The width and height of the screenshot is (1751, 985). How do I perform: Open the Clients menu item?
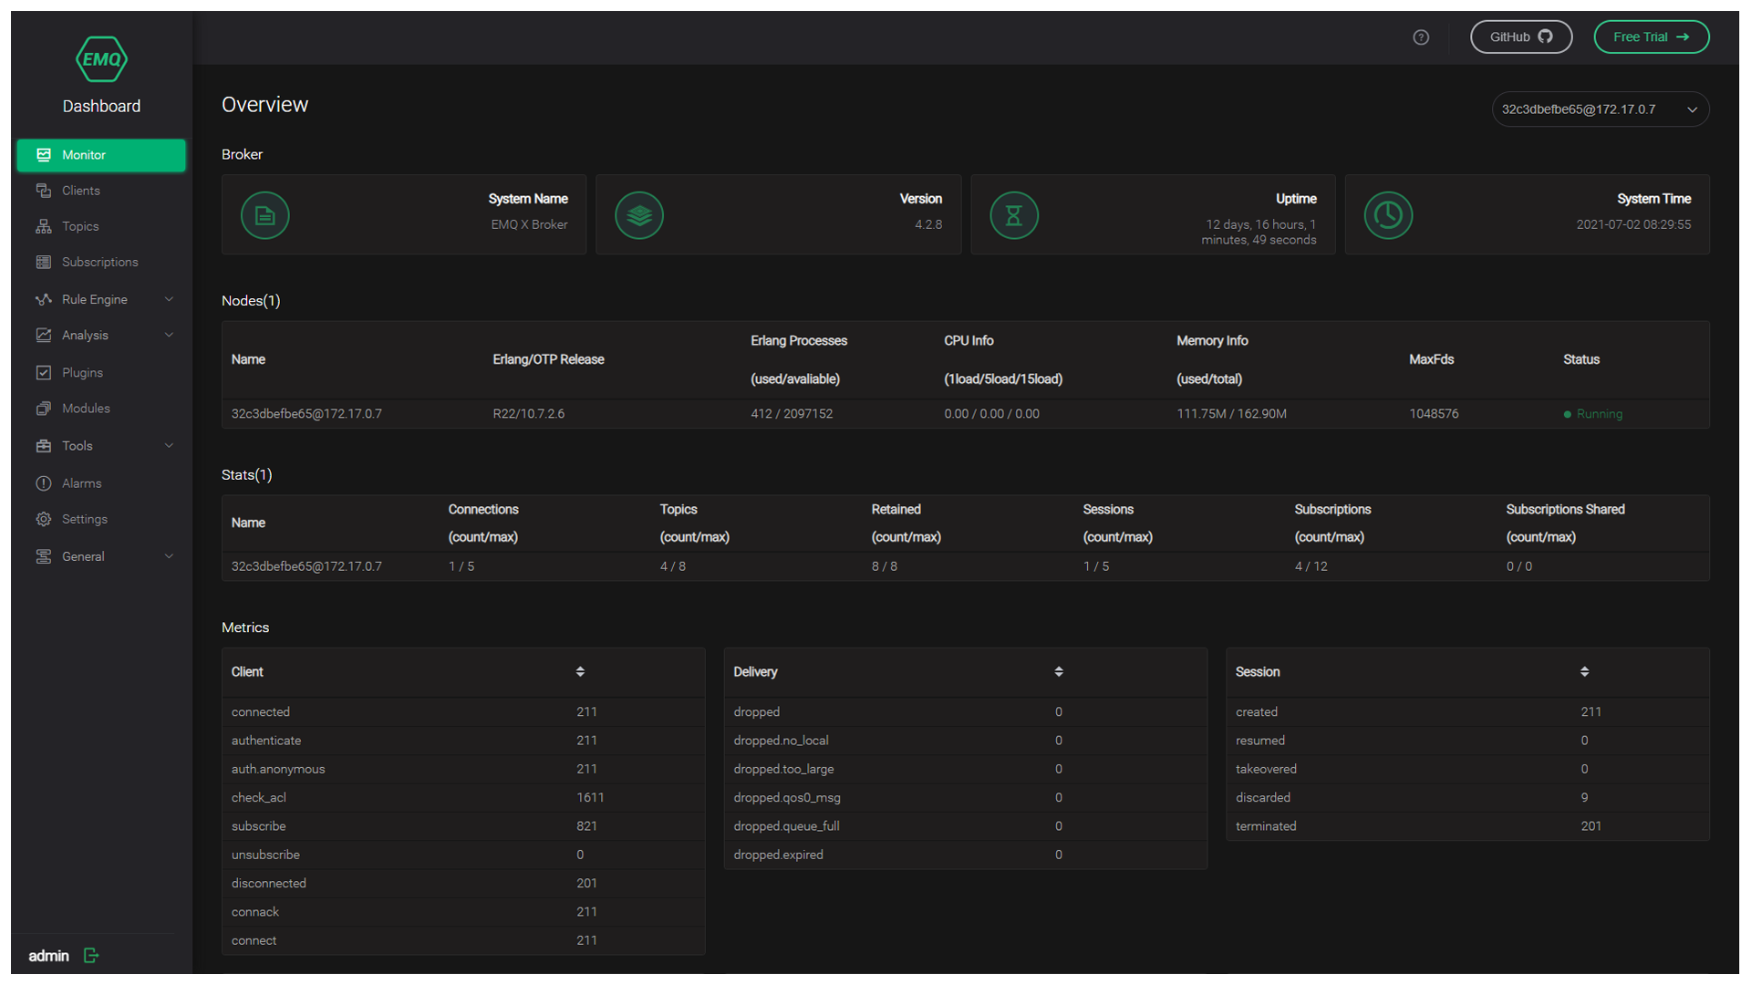pyautogui.click(x=81, y=191)
